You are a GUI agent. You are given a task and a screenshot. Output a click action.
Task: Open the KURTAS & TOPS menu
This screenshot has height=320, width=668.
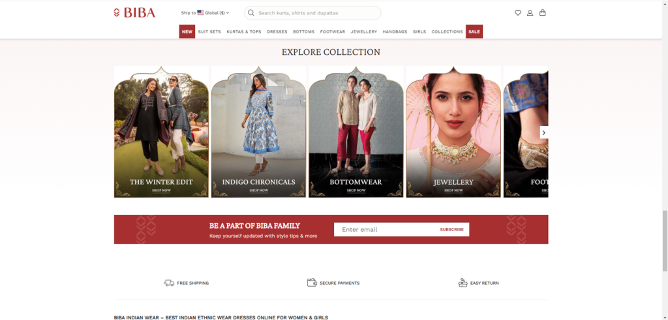pos(244,31)
